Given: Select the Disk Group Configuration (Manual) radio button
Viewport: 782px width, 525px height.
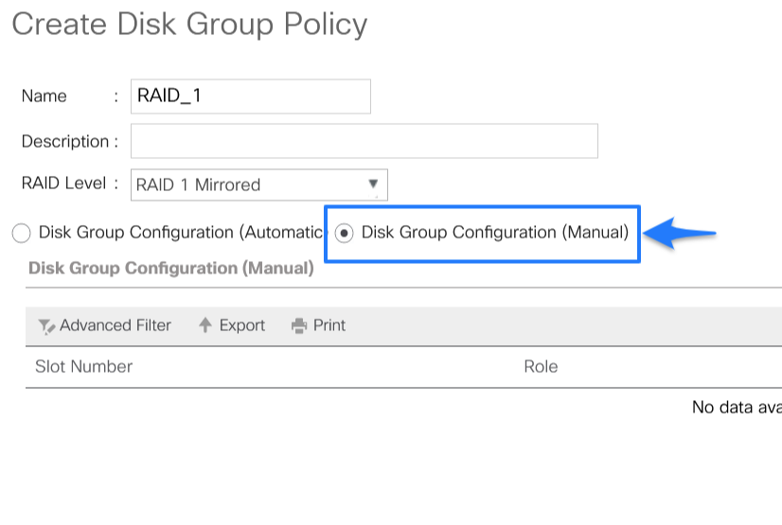Looking at the screenshot, I should coord(345,234).
